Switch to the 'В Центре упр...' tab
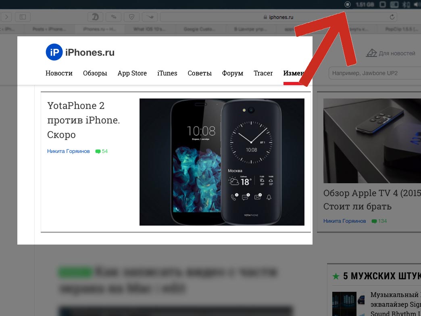The height and width of the screenshot is (316, 421). 250,29
